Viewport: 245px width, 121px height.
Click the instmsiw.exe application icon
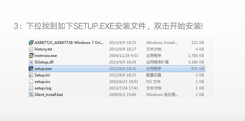point(31,56)
